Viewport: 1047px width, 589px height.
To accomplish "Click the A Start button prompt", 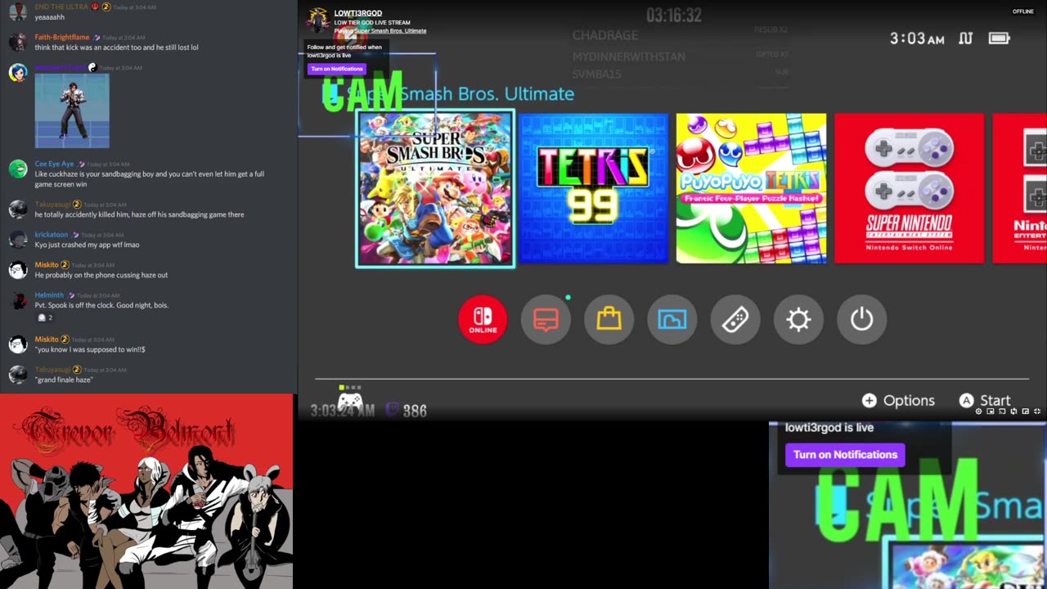I will click(x=985, y=401).
